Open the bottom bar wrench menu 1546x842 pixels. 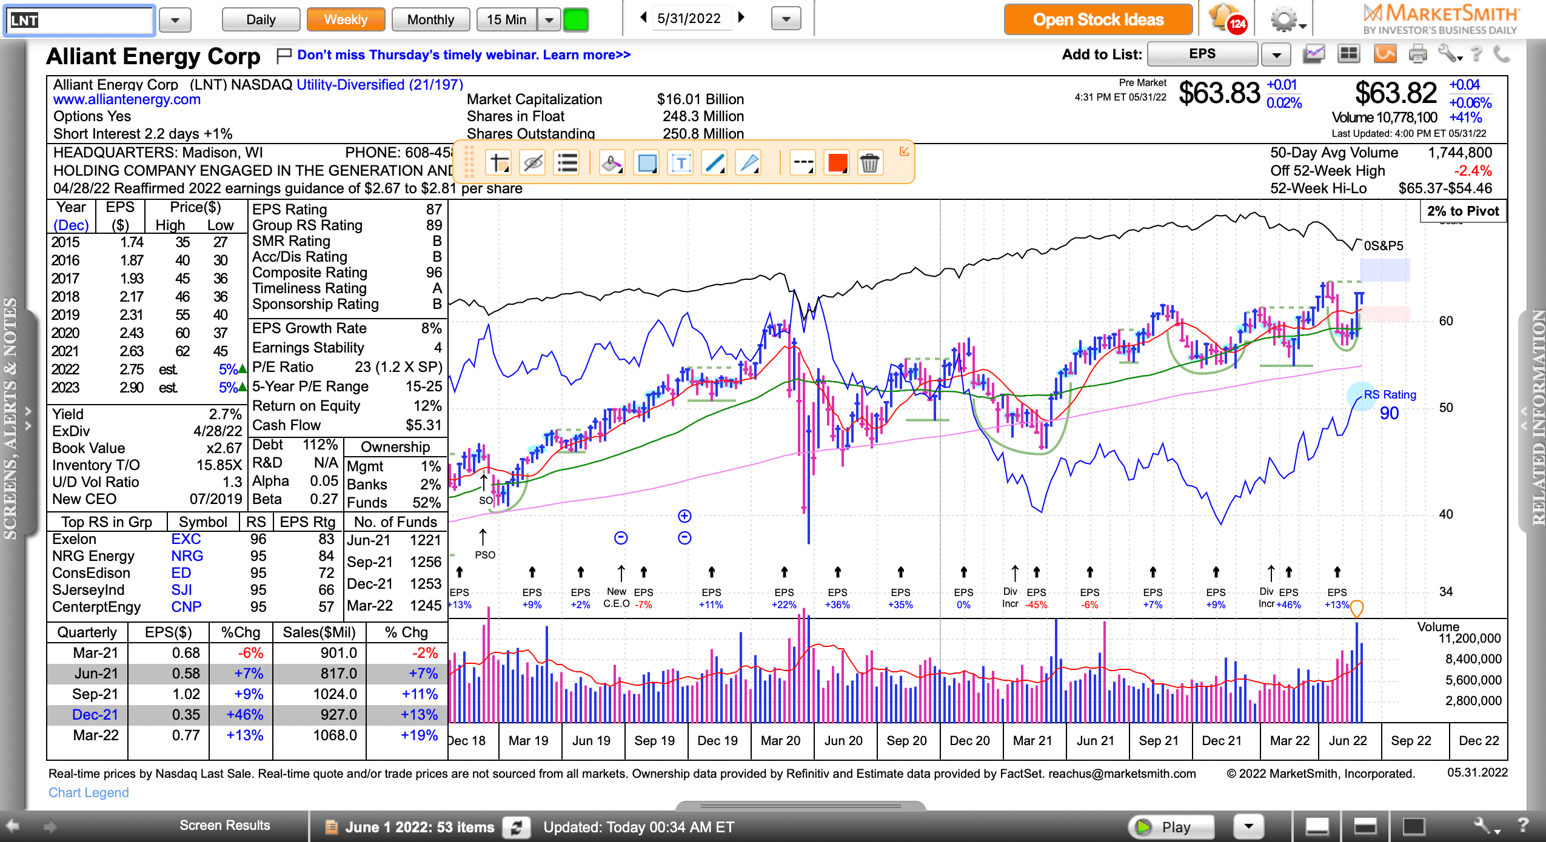(x=1486, y=826)
